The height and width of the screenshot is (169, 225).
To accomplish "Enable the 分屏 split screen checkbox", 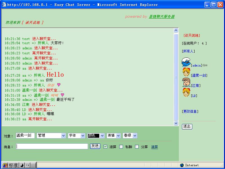I will 137,146.
